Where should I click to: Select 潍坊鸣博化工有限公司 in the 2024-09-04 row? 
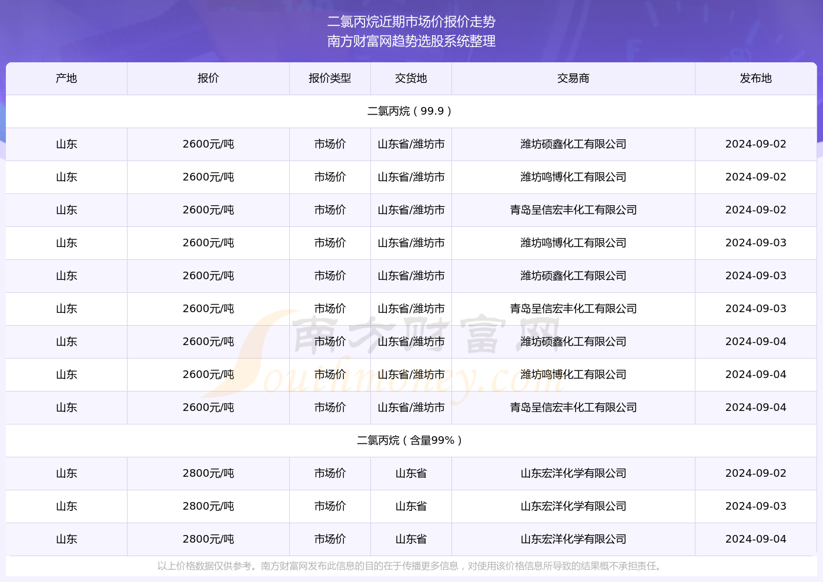(573, 374)
